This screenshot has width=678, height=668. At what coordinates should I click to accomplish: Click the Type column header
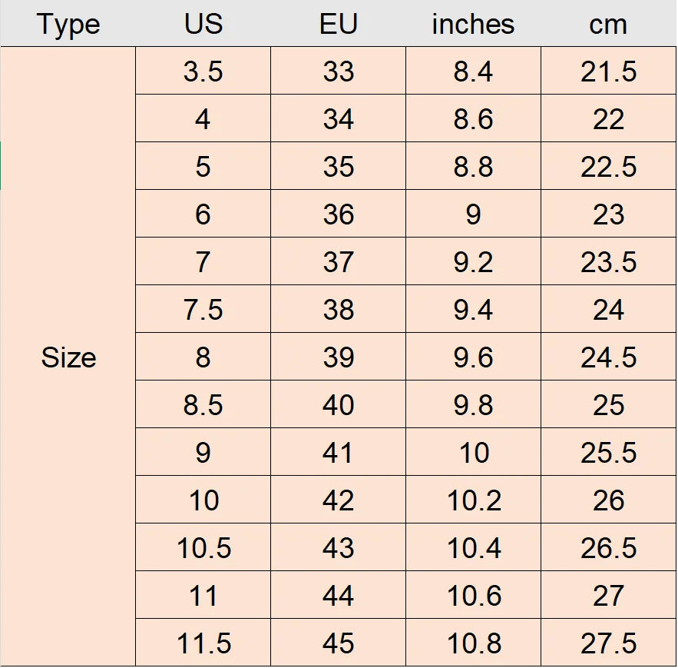pos(68,24)
